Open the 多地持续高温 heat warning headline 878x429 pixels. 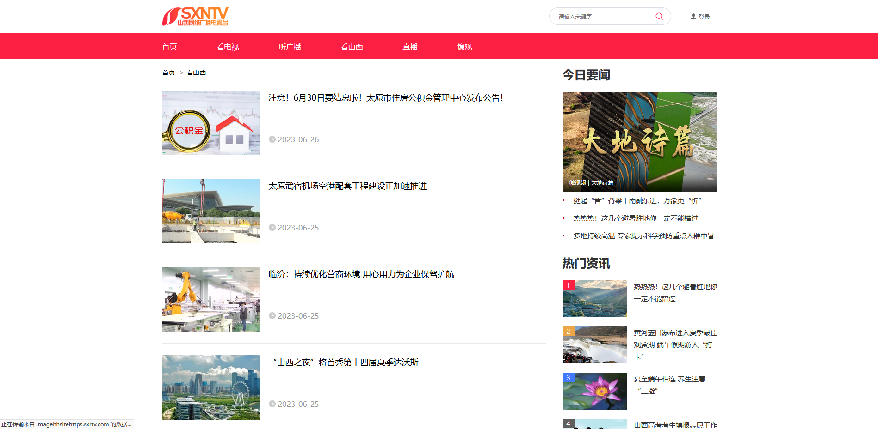point(643,236)
